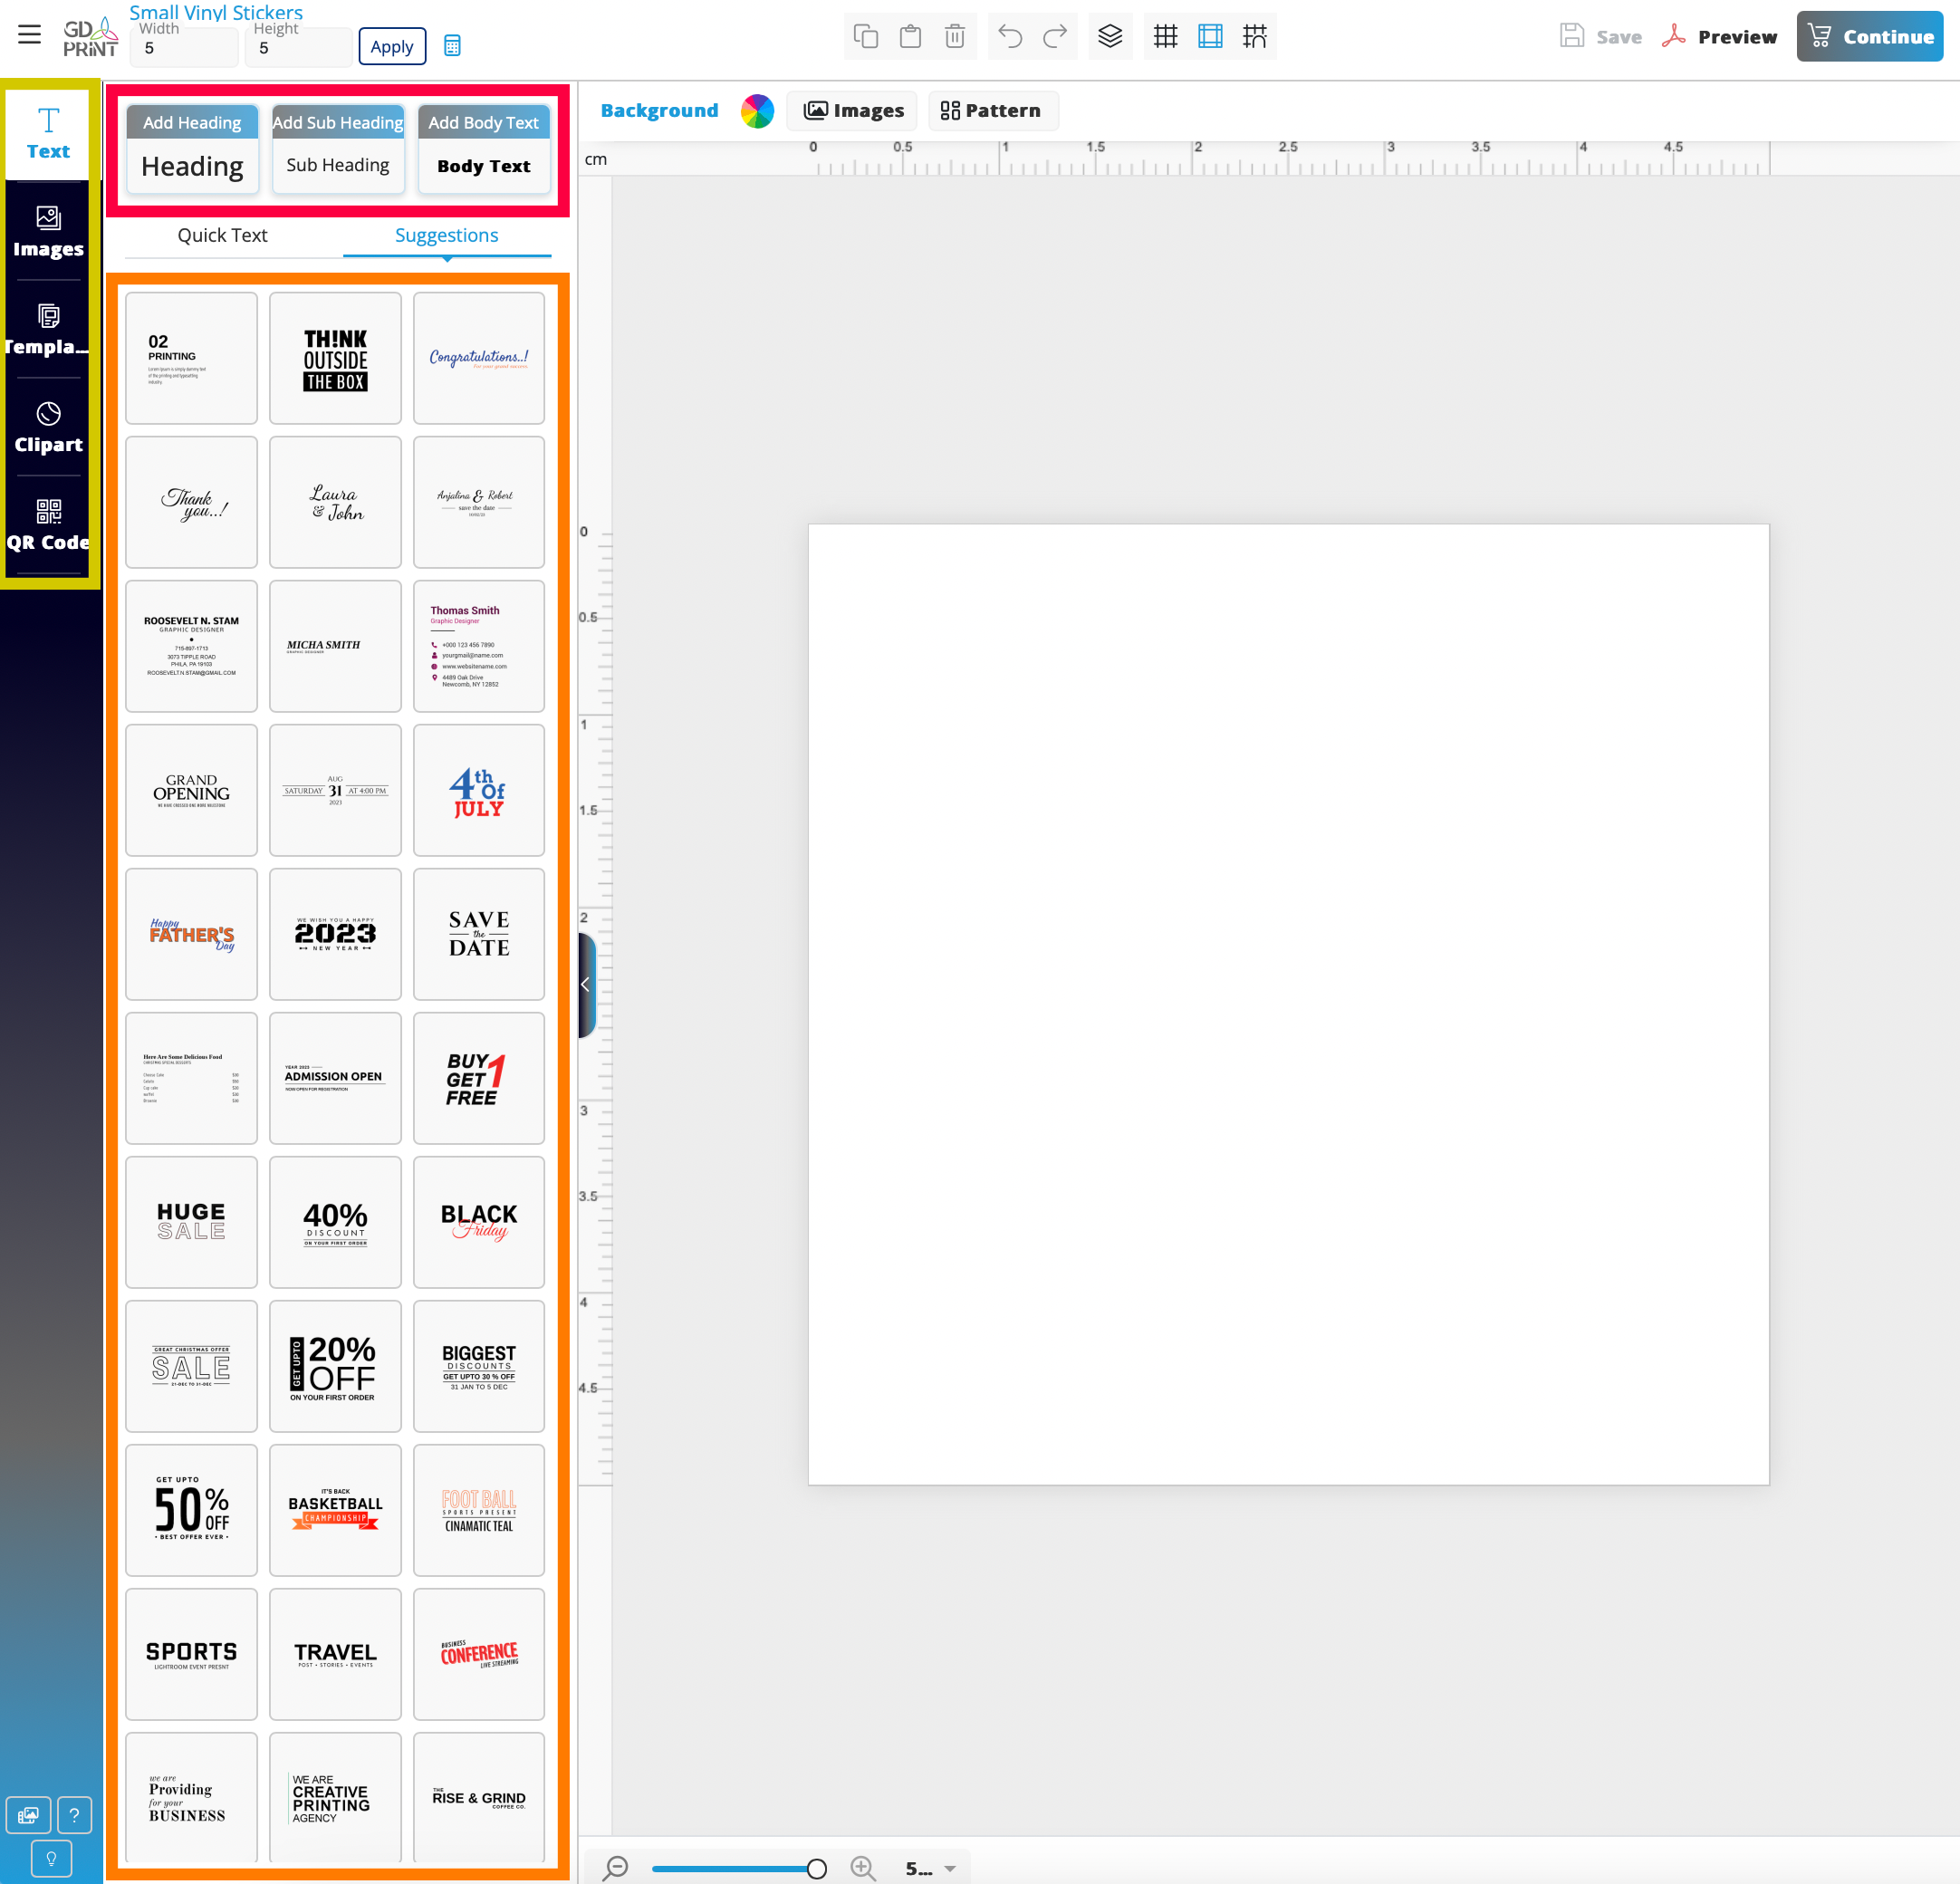Open the layers panel icon
The width and height of the screenshot is (1960, 1884).
pyautogui.click(x=1110, y=37)
